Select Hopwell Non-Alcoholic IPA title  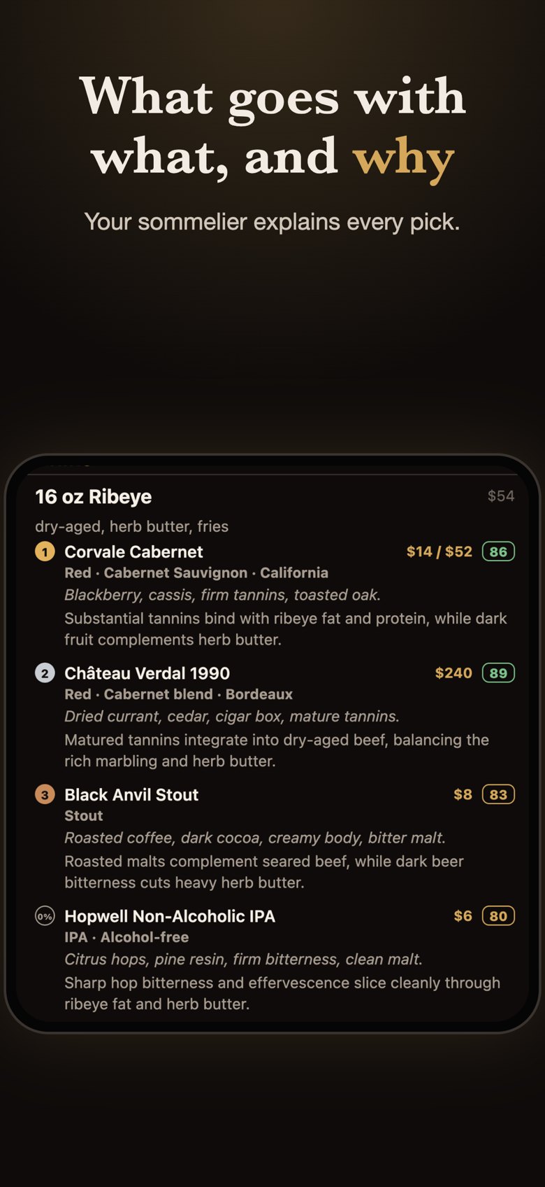170,916
